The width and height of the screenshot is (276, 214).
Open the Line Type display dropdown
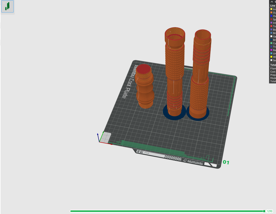(273, 6)
